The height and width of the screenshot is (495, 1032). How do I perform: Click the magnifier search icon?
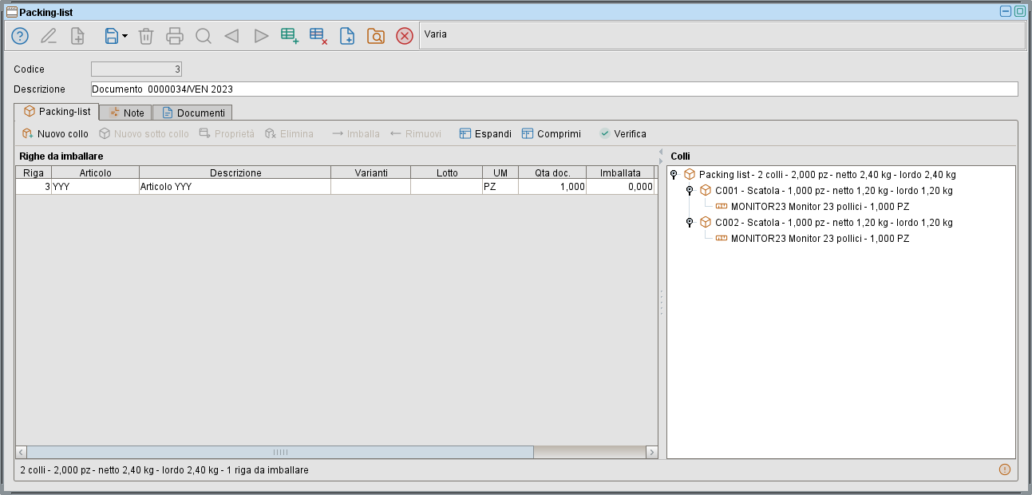coord(204,36)
